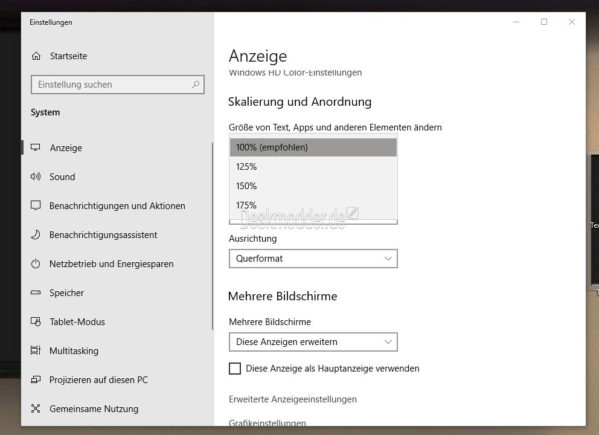Open the Querformat orientation dropdown

(x=313, y=259)
